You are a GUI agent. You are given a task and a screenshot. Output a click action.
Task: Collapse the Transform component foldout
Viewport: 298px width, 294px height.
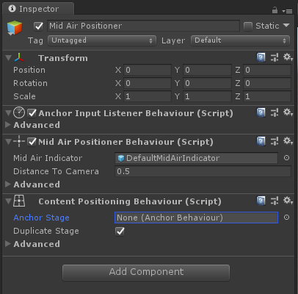coord(8,58)
